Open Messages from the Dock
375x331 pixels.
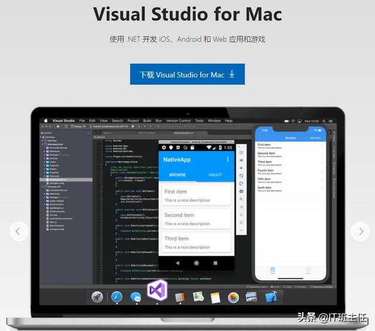[x=136, y=298]
